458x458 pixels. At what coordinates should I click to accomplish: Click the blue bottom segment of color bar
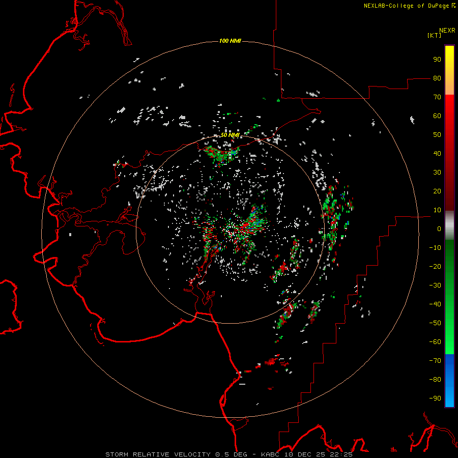point(449,381)
